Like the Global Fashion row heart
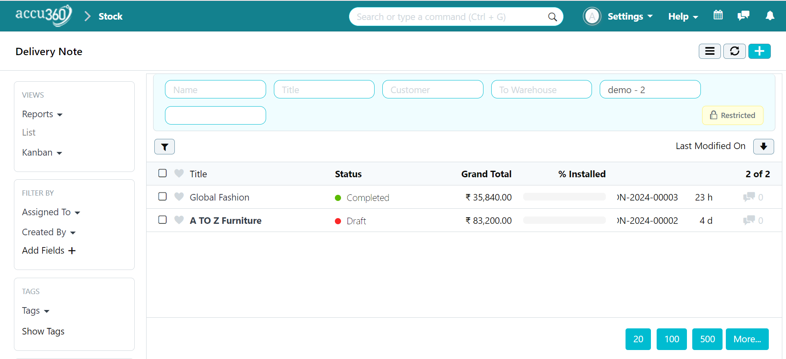 coord(179,197)
